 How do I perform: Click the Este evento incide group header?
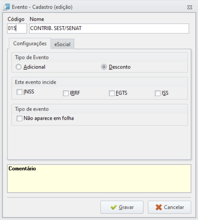coord(36,82)
